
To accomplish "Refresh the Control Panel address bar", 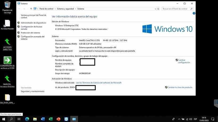I will (x=158, y=9).
